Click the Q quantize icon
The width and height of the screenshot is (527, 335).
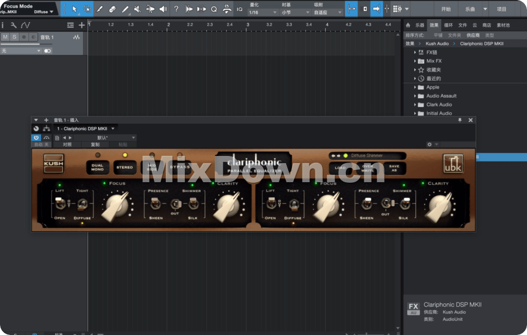(214, 9)
